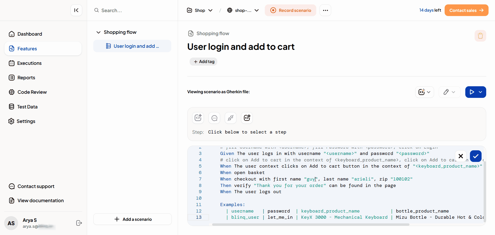Collapse the Shopping flow group
Screen dimensions: 495x235
tap(98, 32)
